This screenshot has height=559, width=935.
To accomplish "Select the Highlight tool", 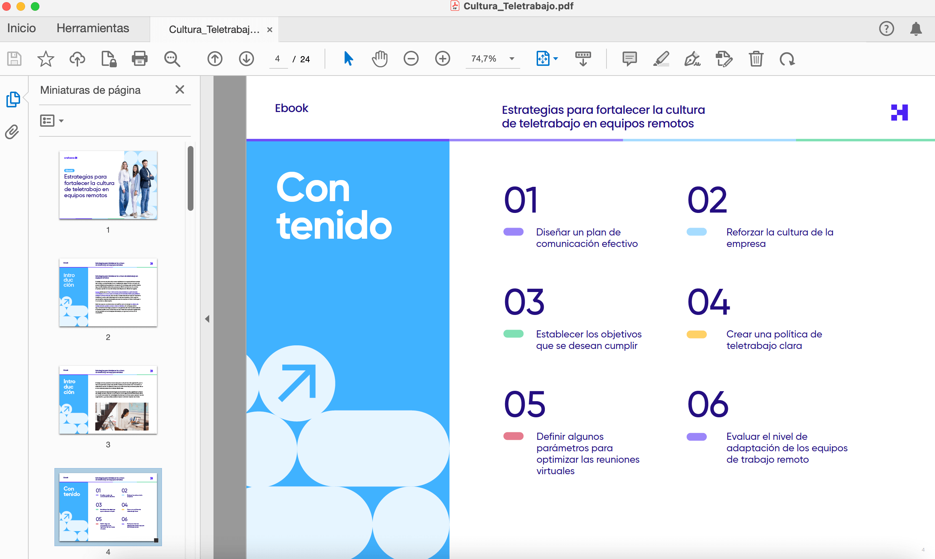I will tap(662, 59).
